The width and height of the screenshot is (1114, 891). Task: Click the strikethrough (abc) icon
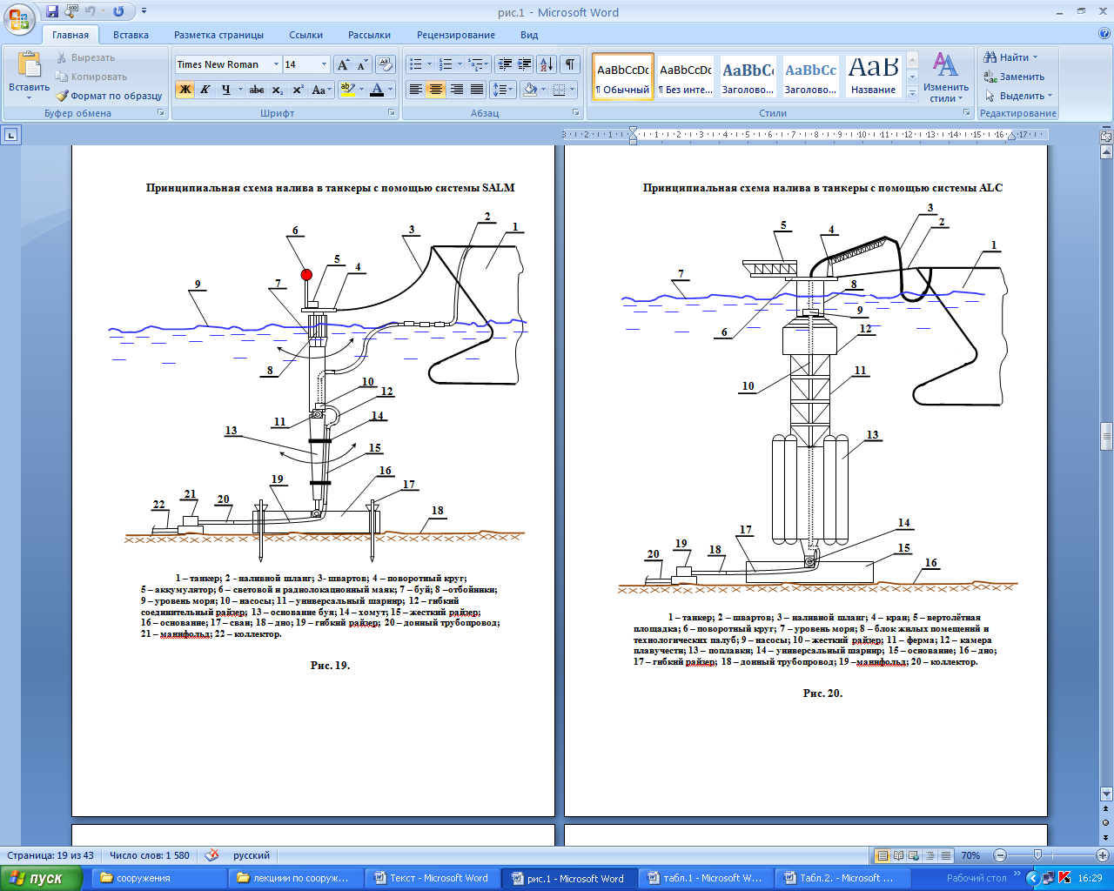(x=256, y=90)
